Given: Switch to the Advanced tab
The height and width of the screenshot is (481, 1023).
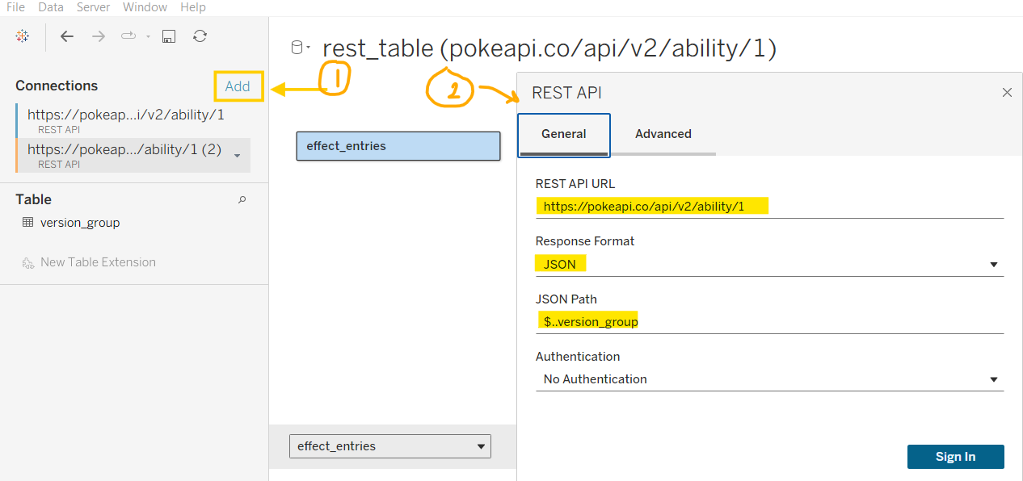Looking at the screenshot, I should pos(663,134).
